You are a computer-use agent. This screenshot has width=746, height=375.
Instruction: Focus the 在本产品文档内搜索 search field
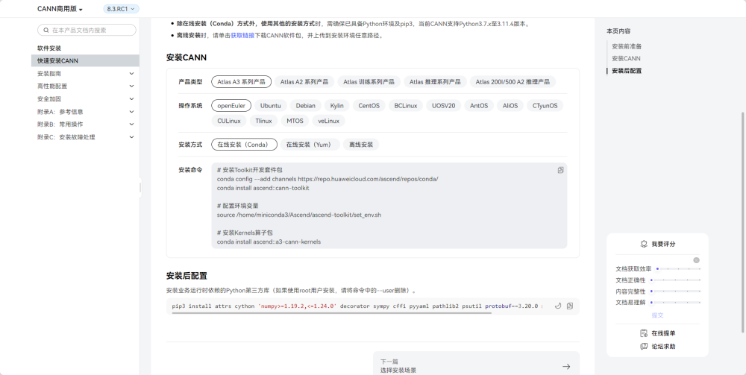tap(87, 30)
